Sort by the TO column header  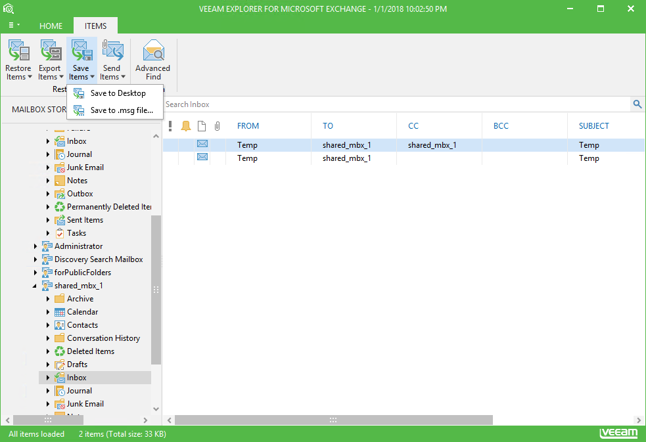coord(328,126)
